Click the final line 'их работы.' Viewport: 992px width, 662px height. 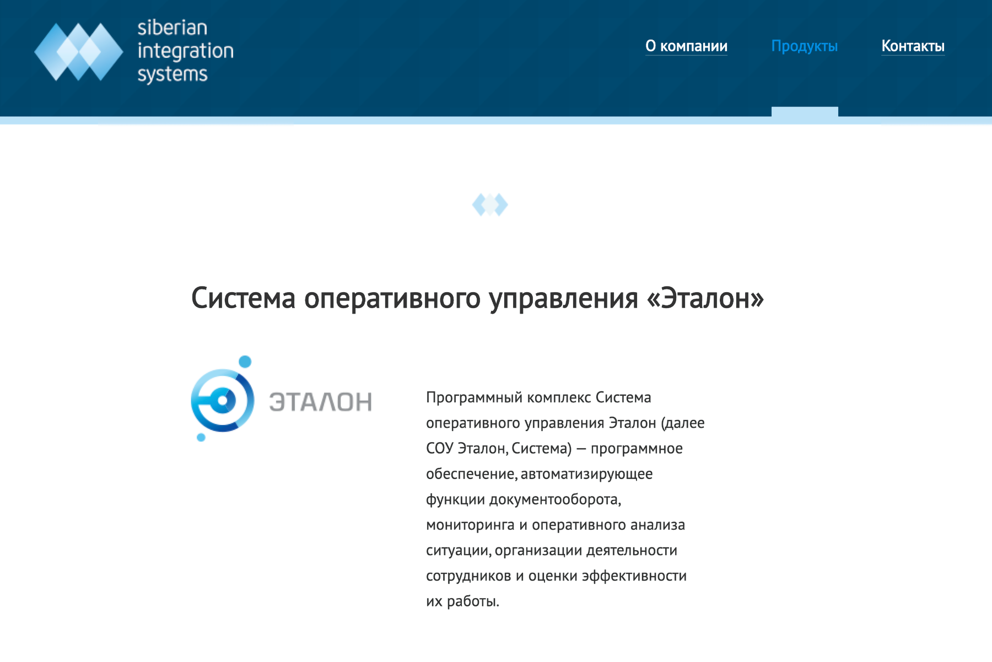tap(462, 601)
